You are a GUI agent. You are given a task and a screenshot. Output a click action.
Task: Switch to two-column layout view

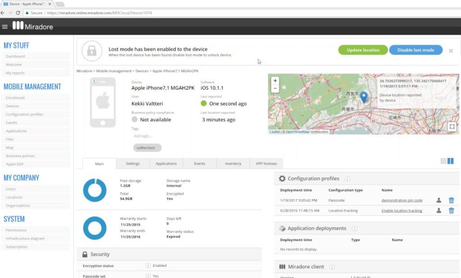coord(450,161)
